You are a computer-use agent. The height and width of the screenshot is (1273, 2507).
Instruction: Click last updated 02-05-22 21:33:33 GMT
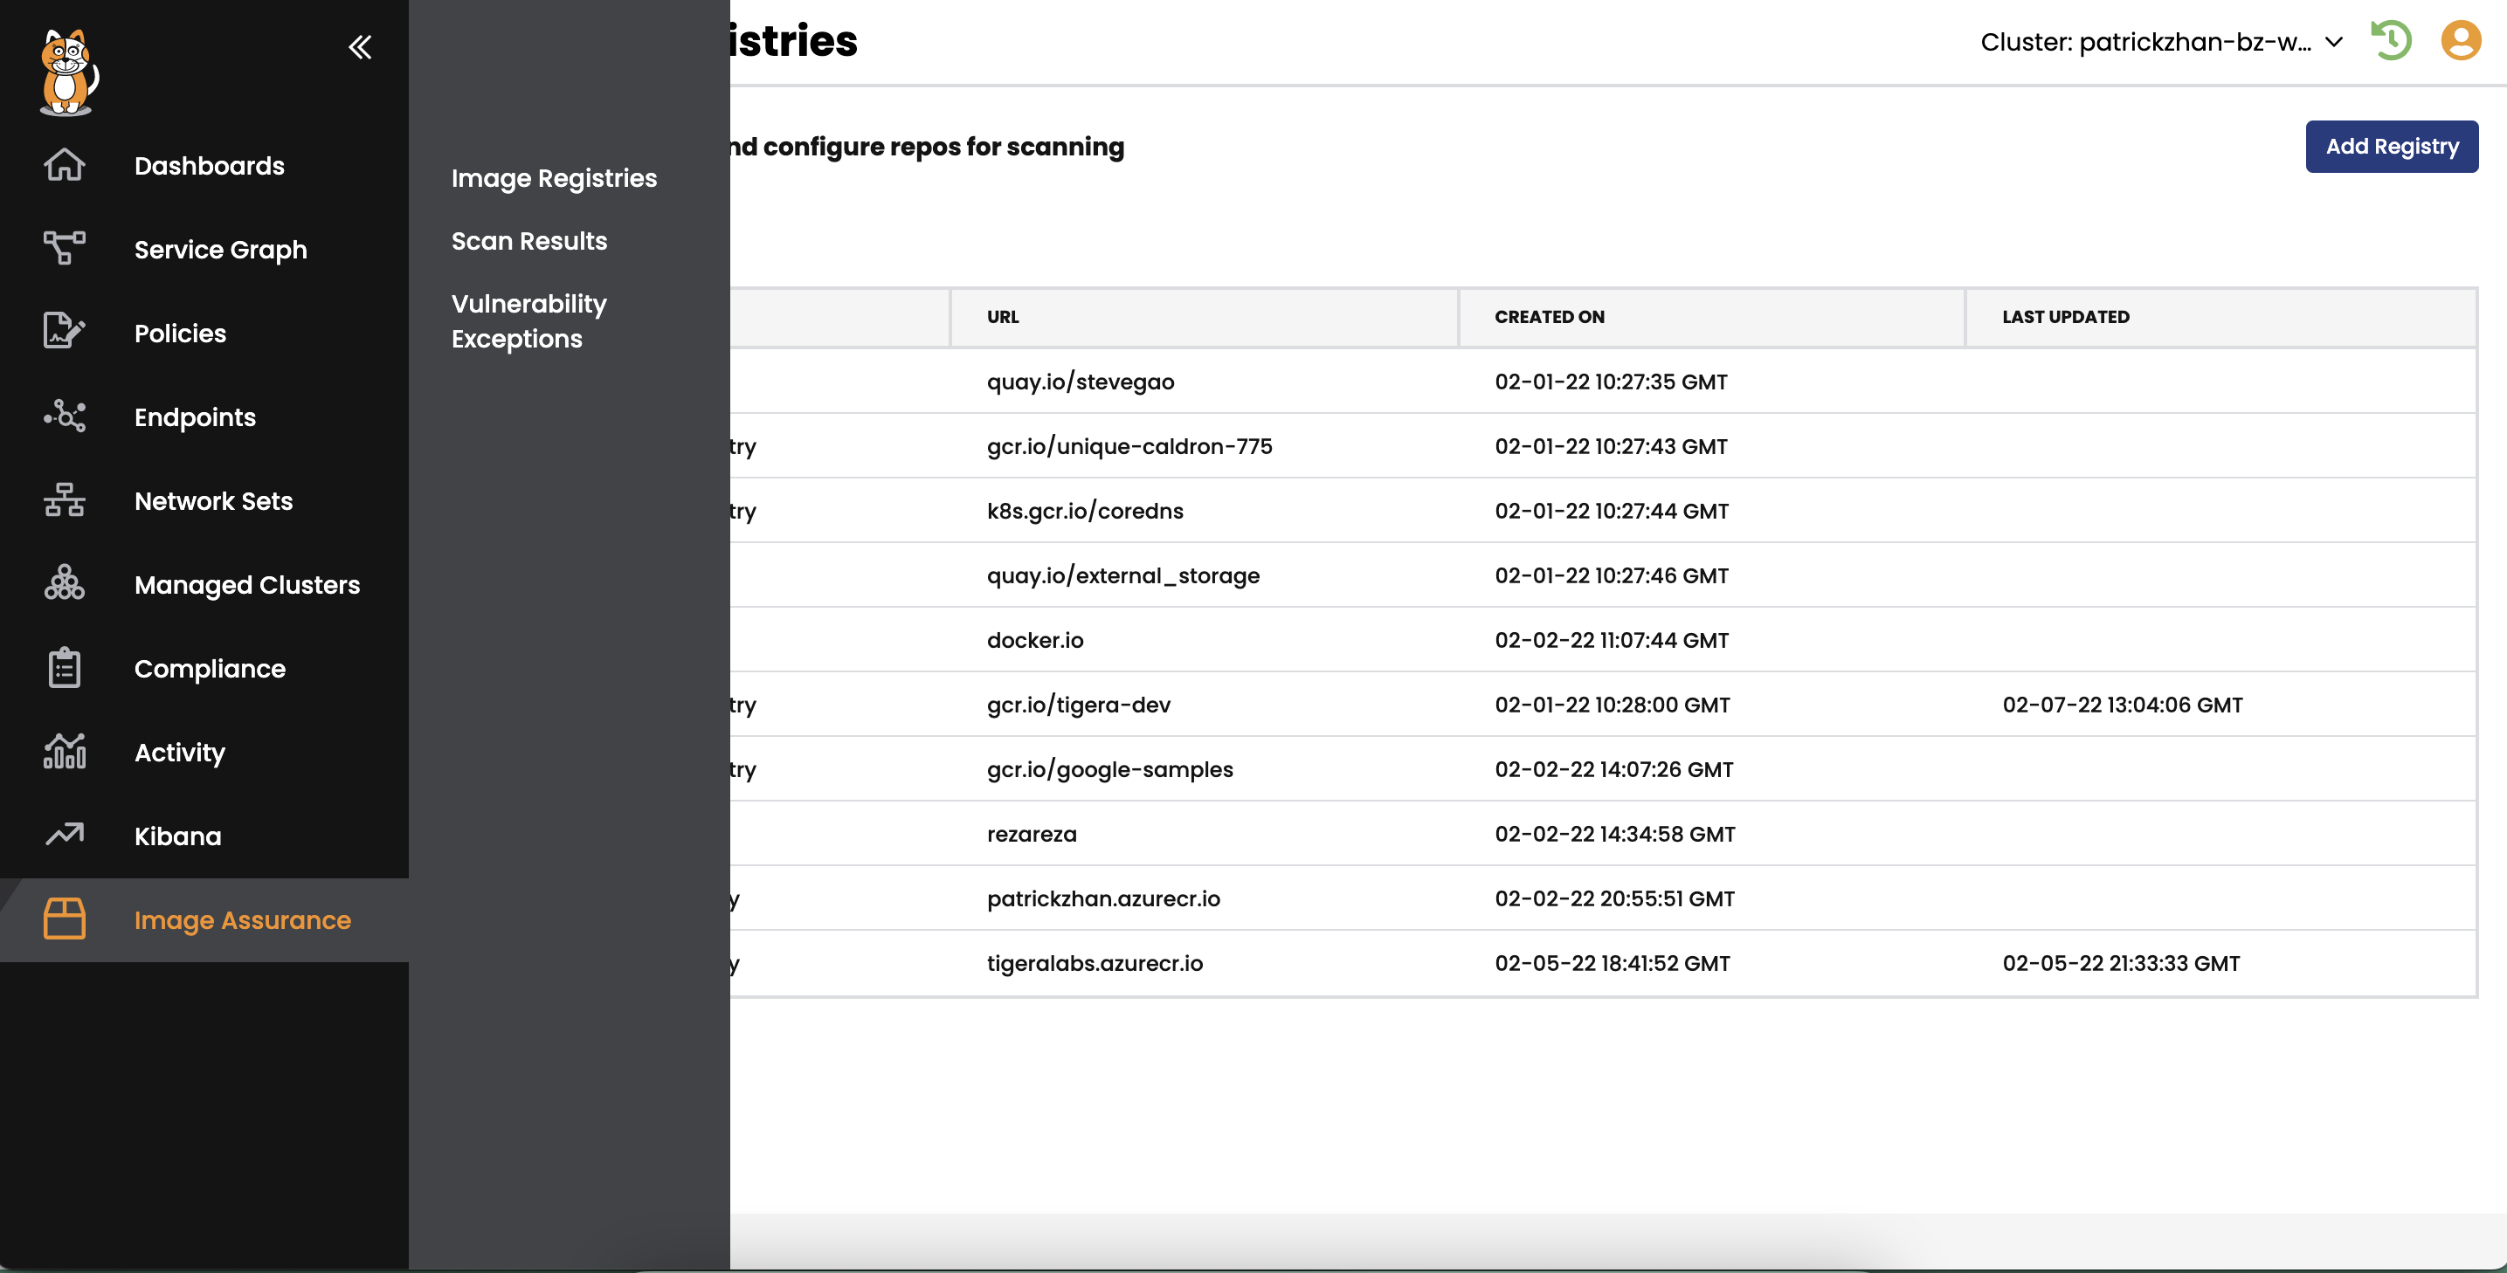pyautogui.click(x=2121, y=963)
